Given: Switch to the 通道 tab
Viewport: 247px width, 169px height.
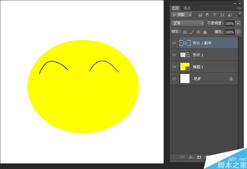Looking at the screenshot, I should point(187,8).
